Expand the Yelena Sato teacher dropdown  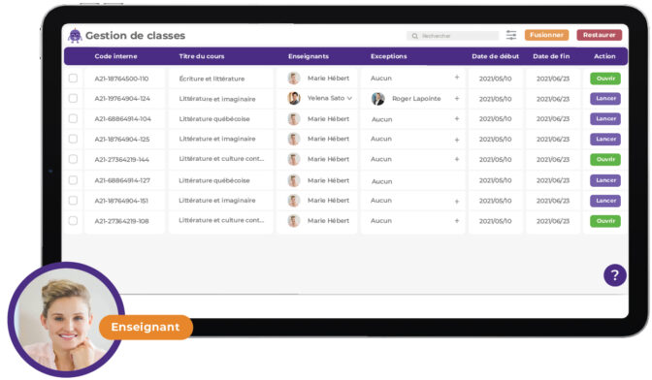tap(349, 99)
